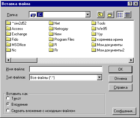Select the Program Files folder
Image resolution: width=140 pixels, height=118 pixels.
(62, 39)
